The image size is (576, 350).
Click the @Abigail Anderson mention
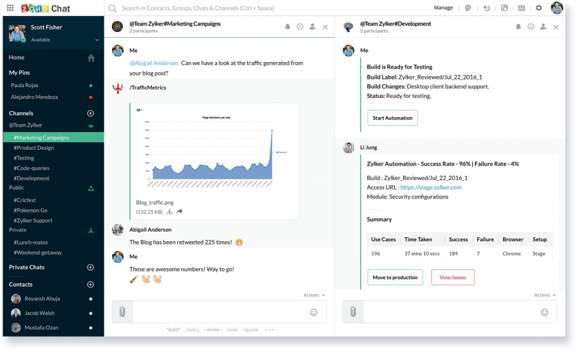[154, 63]
